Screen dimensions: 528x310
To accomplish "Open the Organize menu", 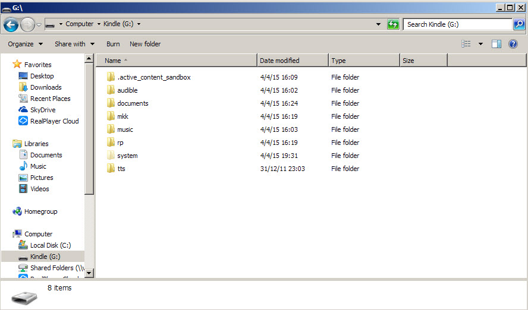I will click(25, 44).
